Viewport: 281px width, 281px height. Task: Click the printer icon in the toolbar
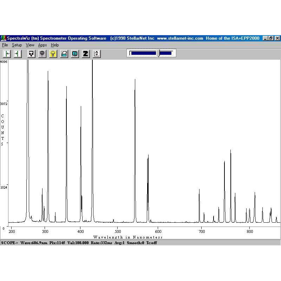[x=64, y=54]
